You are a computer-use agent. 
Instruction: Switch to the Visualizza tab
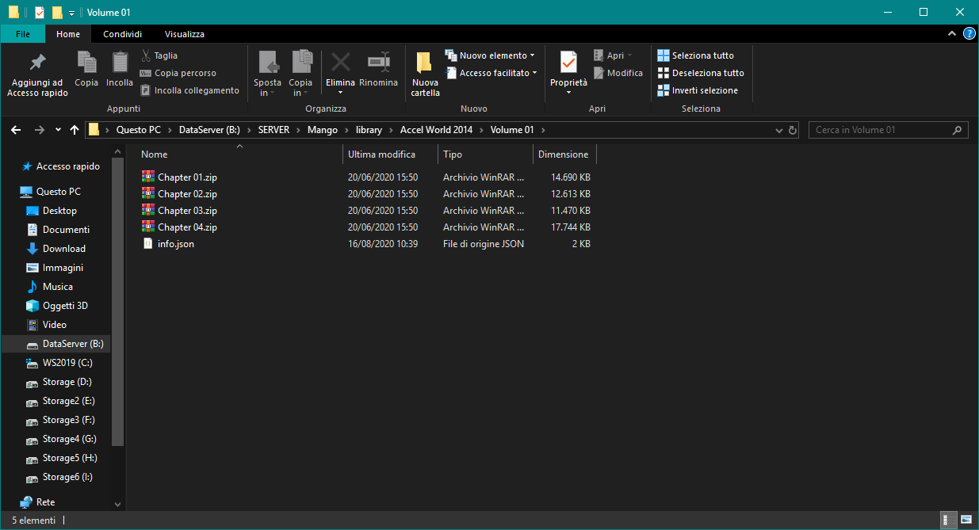185,33
